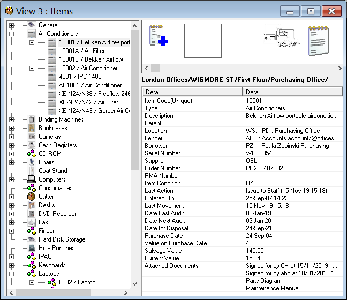Click the Order Number value PO200407002
Image resolution: width=347 pixels, height=300 pixels.
[x=265, y=168]
